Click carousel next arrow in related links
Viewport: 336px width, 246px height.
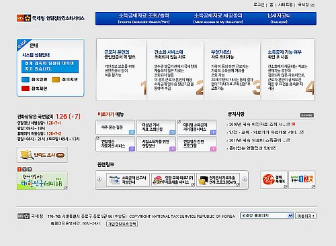[x=245, y=179]
